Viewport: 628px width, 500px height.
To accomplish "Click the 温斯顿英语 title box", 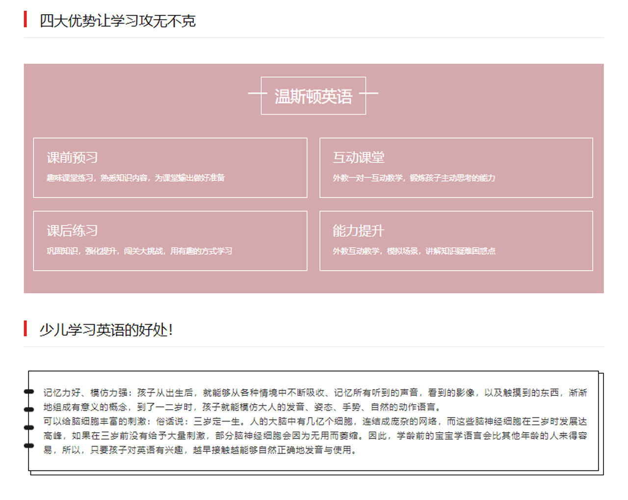I will click(313, 96).
